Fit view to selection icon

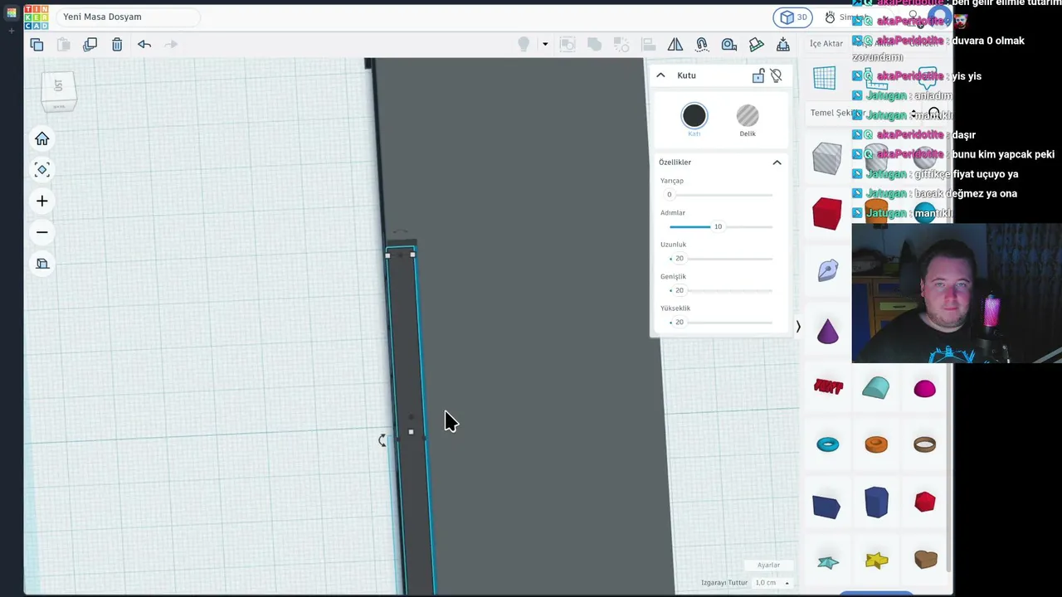(x=42, y=170)
